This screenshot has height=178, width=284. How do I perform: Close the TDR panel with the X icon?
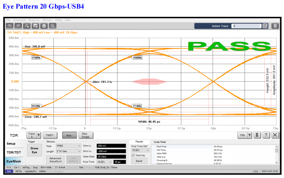click(x=275, y=135)
